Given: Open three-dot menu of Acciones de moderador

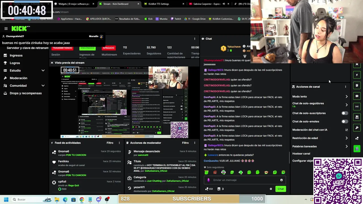Looking at the screenshot, I should (x=195, y=143).
